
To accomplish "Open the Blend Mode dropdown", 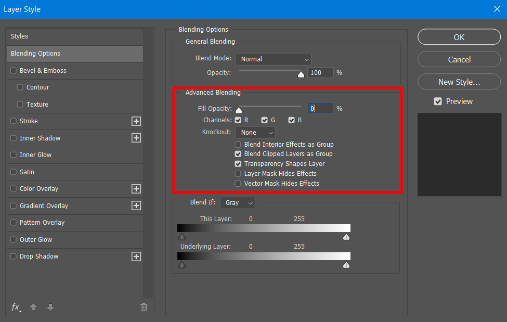I will 274,59.
